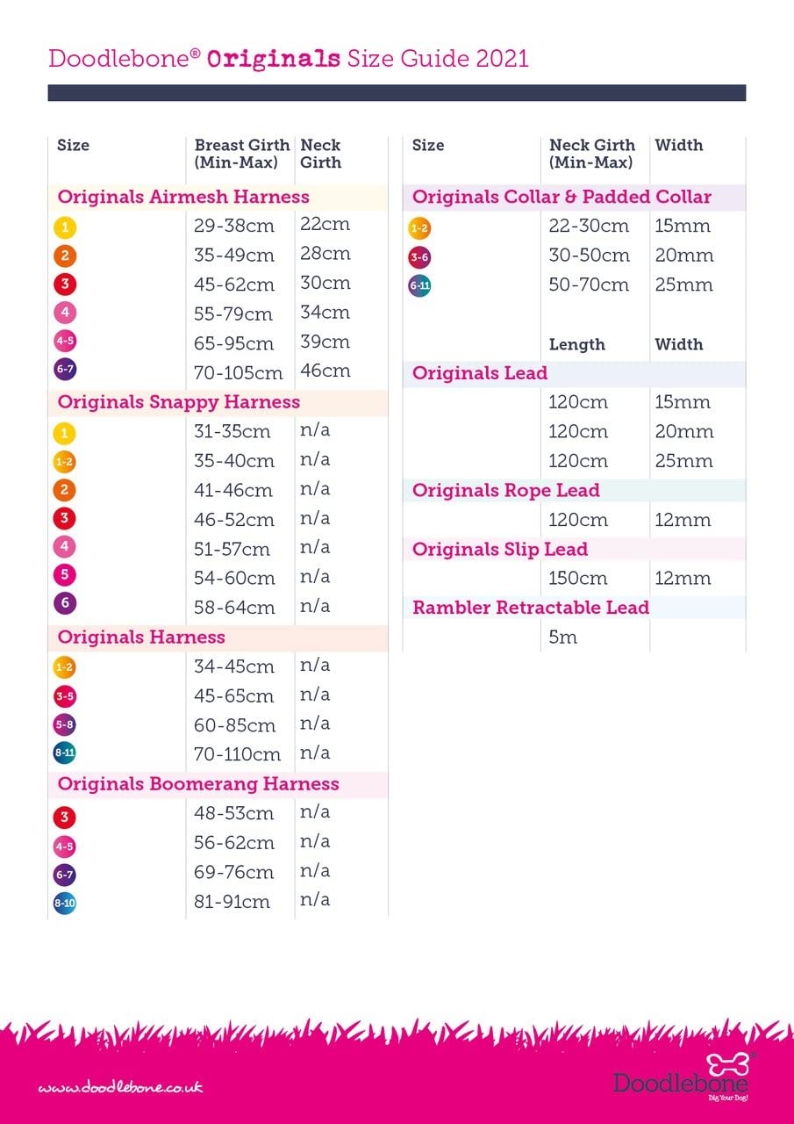Click the Neck Girth (Min-Max) column header
Image resolution: width=794 pixels, height=1124 pixels.
click(592, 154)
